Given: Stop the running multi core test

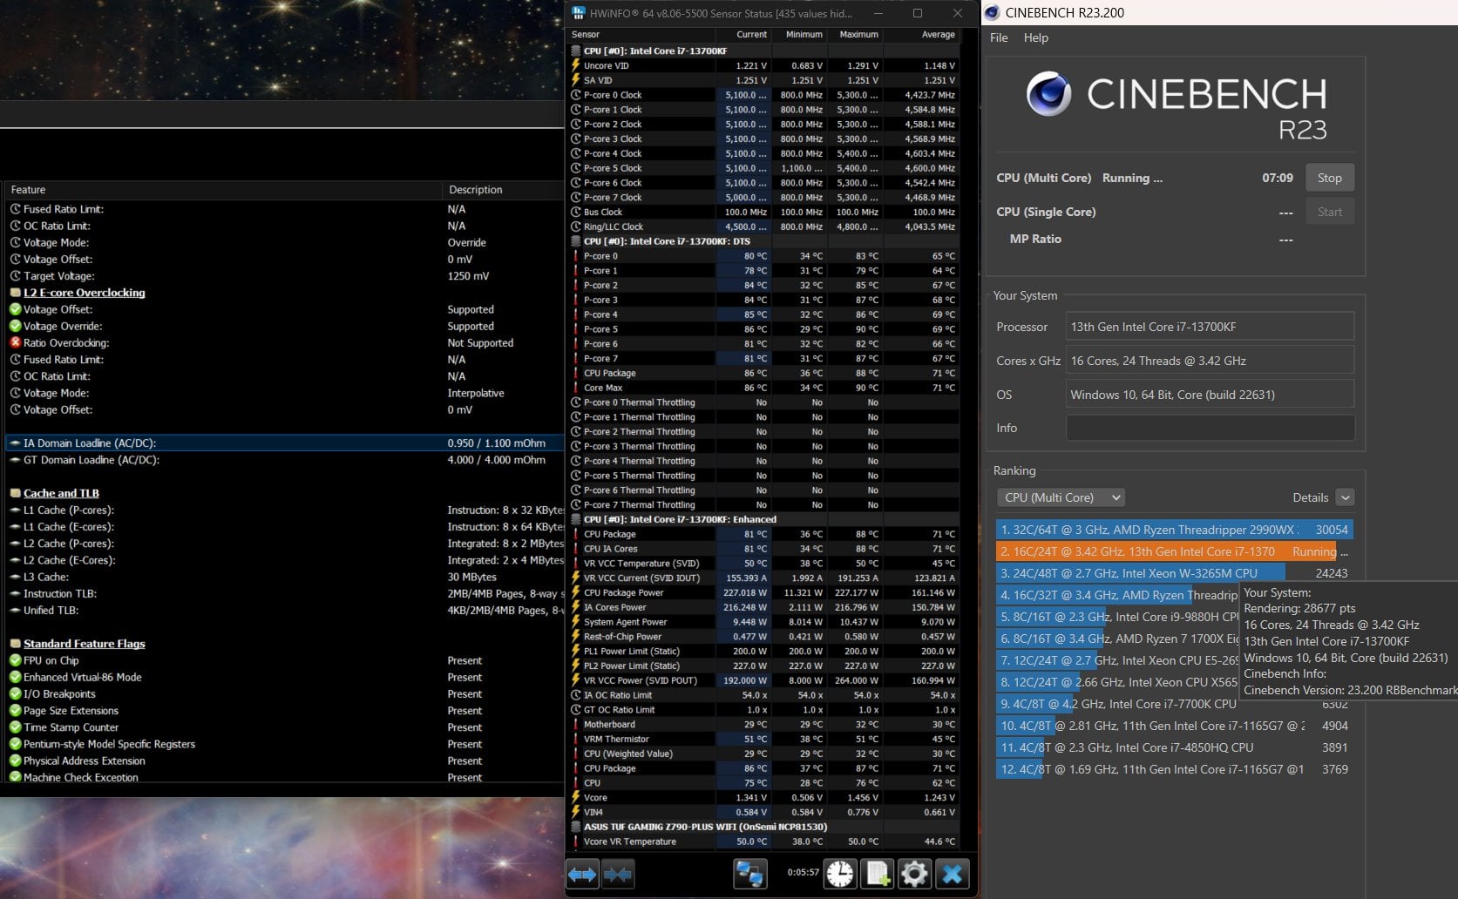Looking at the screenshot, I should [x=1330, y=178].
